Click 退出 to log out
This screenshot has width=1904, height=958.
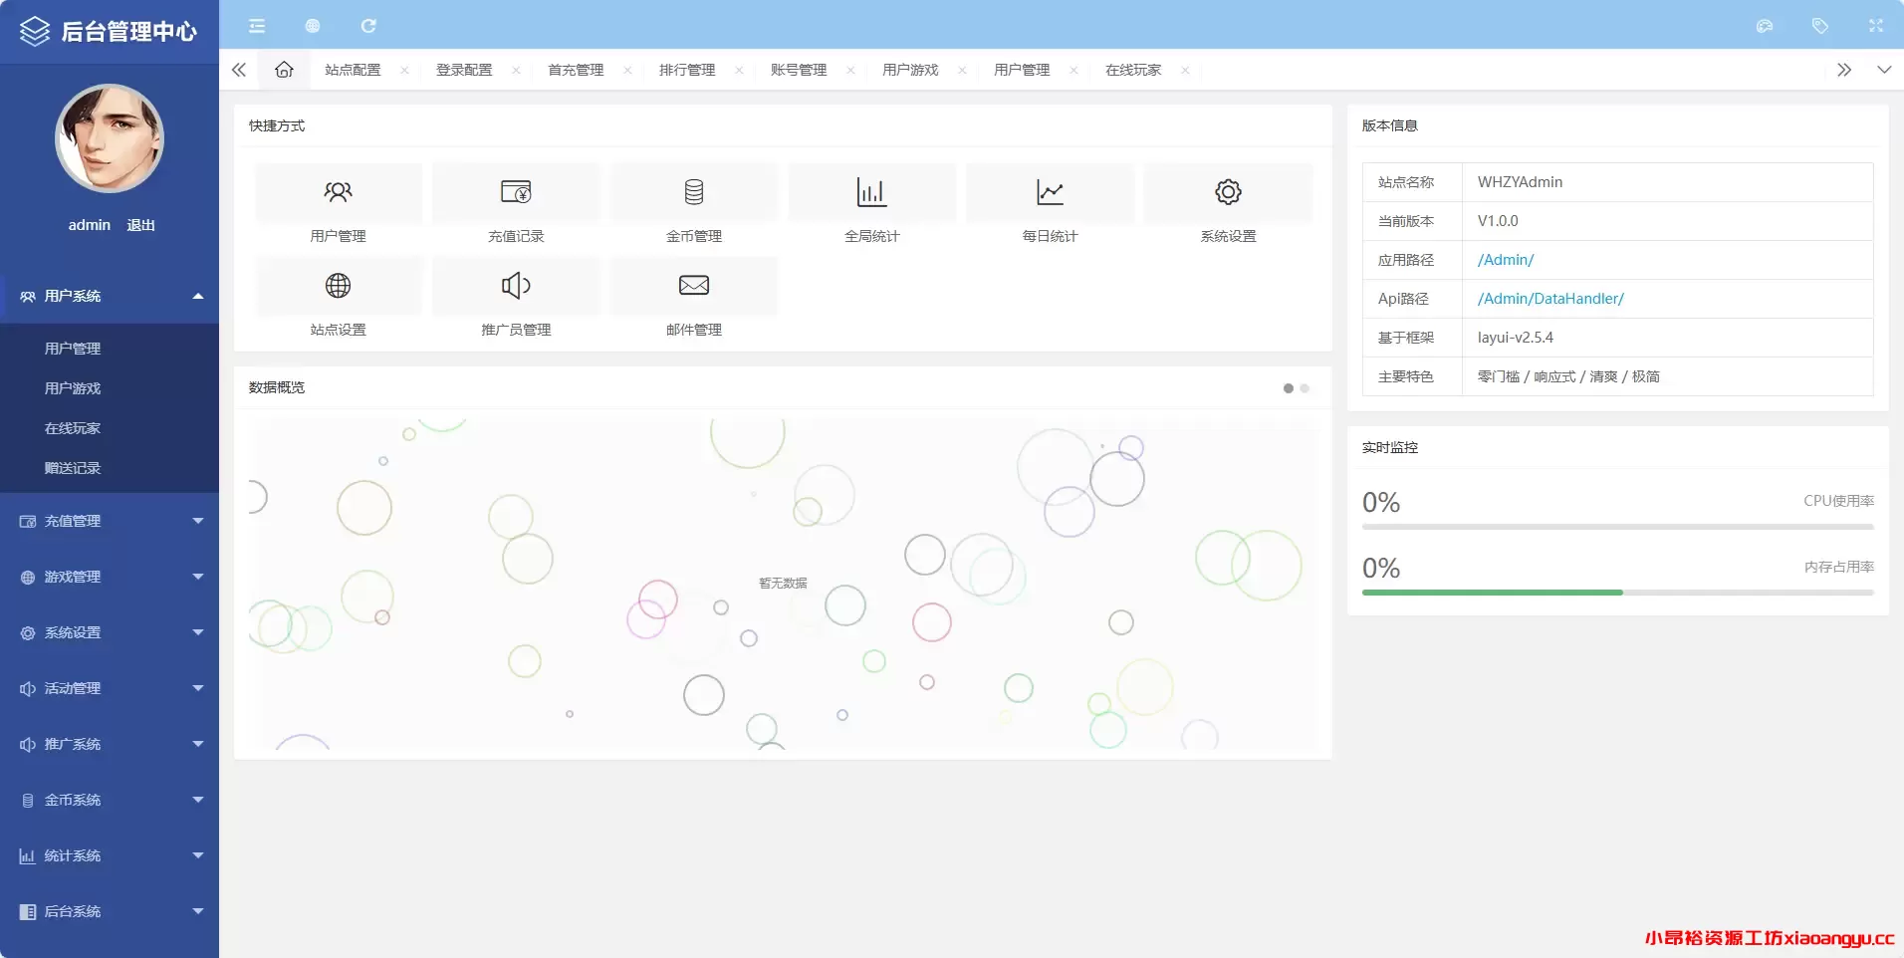pos(139,224)
